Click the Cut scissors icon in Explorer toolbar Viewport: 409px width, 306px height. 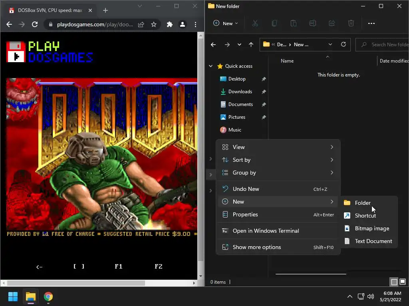pos(255,24)
